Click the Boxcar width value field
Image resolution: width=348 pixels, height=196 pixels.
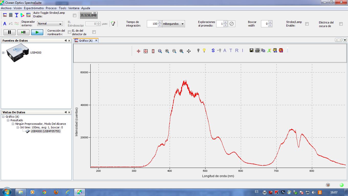pos(265,24)
